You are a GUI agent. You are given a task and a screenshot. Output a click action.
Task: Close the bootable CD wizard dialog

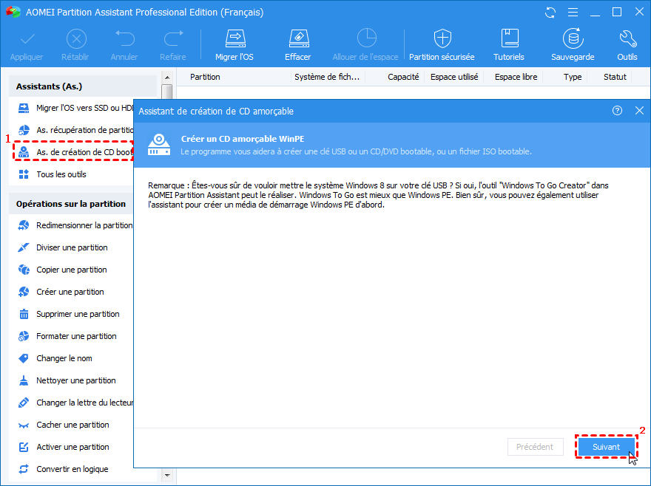pos(639,110)
